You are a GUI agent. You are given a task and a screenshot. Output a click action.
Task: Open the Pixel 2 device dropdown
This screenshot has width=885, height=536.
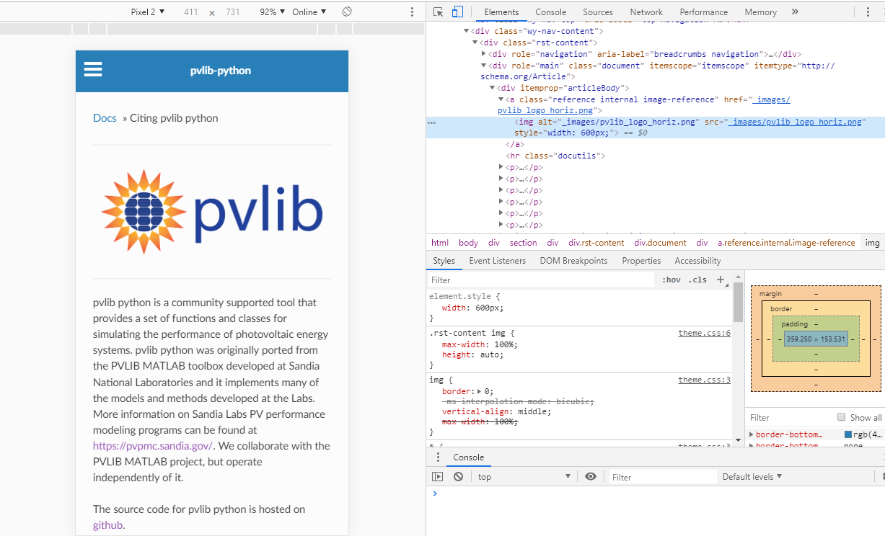[x=147, y=12]
